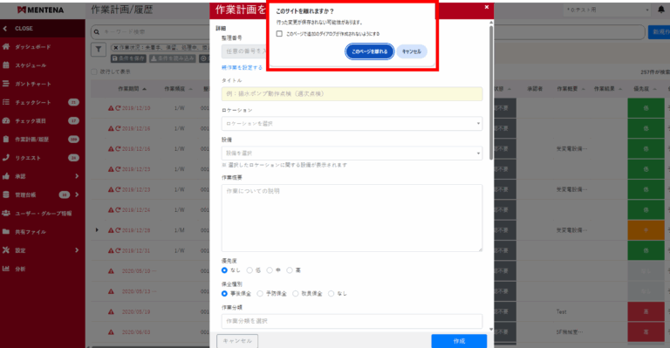Open the ダッシュボード sidebar item
670x348 pixels.
42,47
